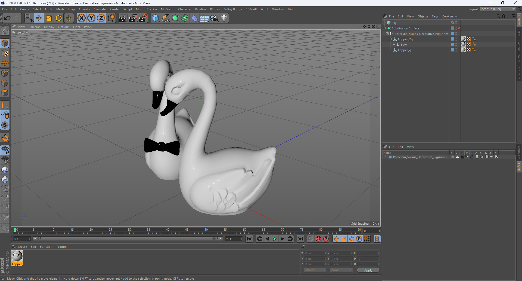Open the Mesh menu

click(x=60, y=9)
